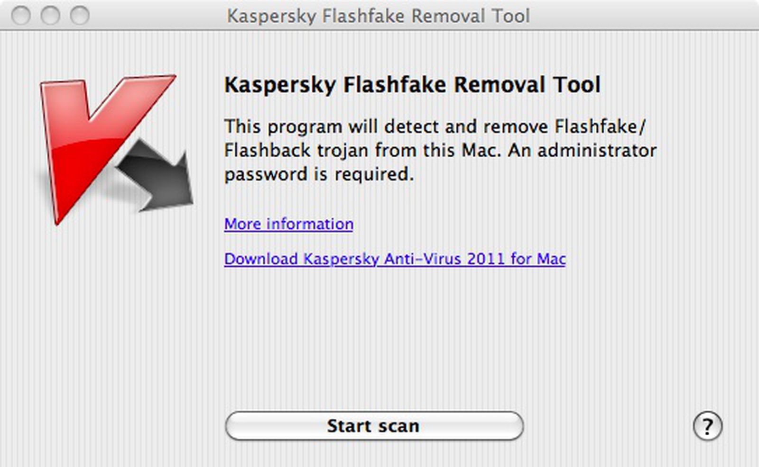Viewport: 759px width, 467px height.
Task: Click the Start scan button
Action: [374, 426]
